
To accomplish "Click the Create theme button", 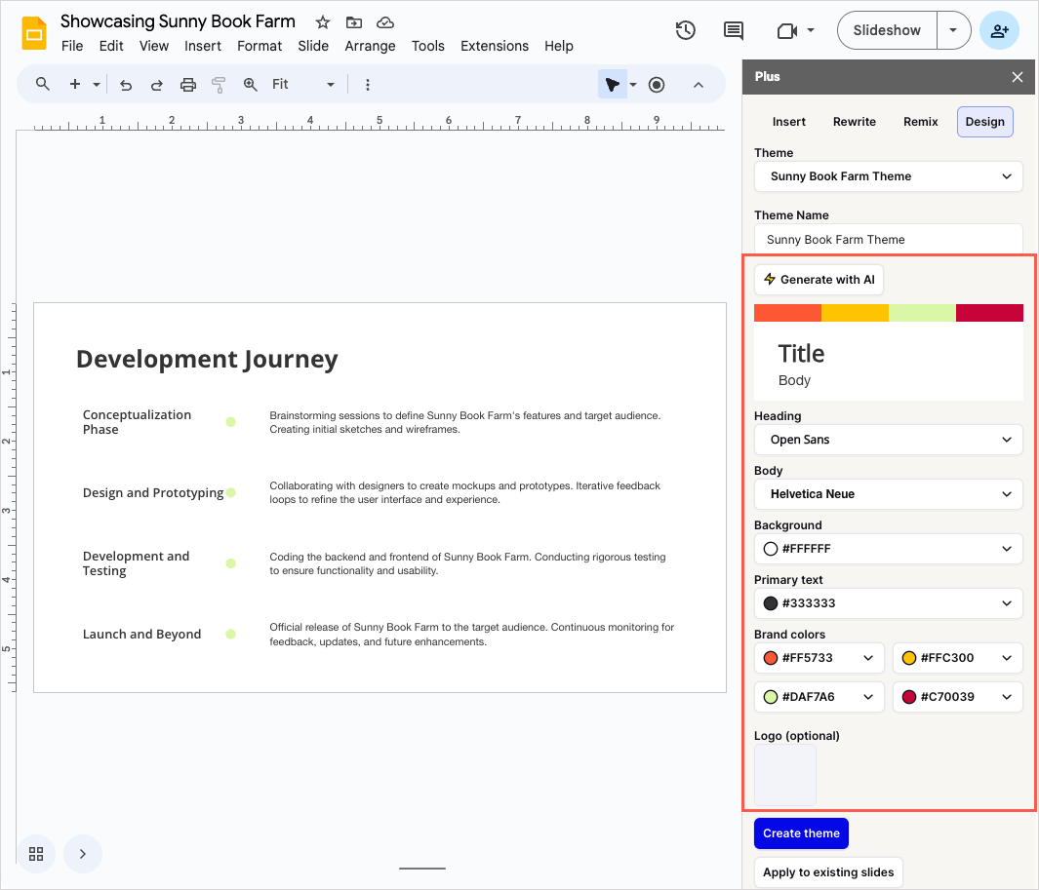I will (801, 833).
